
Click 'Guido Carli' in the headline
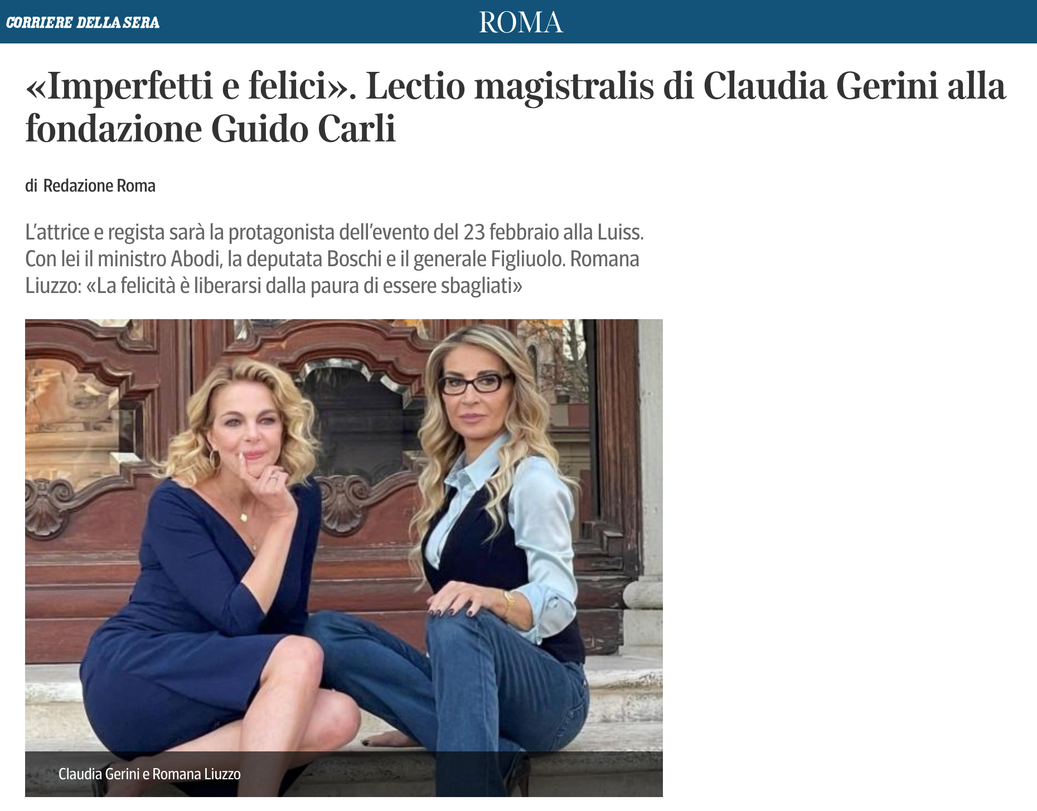point(303,129)
